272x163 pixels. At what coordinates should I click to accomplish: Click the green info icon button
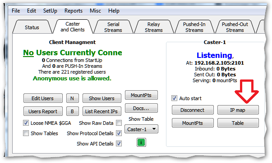pyautogui.click(x=141, y=142)
